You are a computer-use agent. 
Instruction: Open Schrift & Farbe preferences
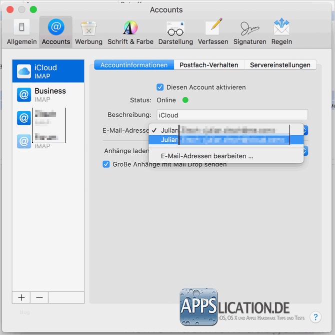tap(130, 32)
